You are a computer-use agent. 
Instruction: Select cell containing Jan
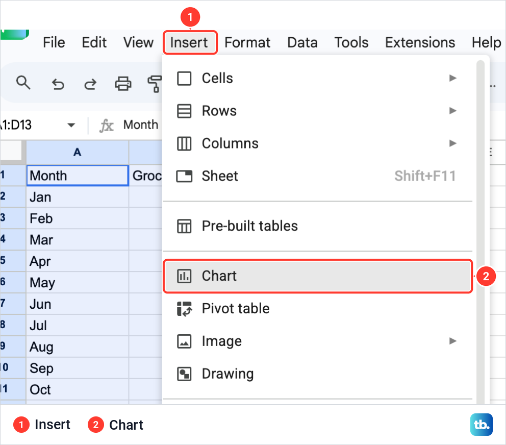click(x=78, y=197)
